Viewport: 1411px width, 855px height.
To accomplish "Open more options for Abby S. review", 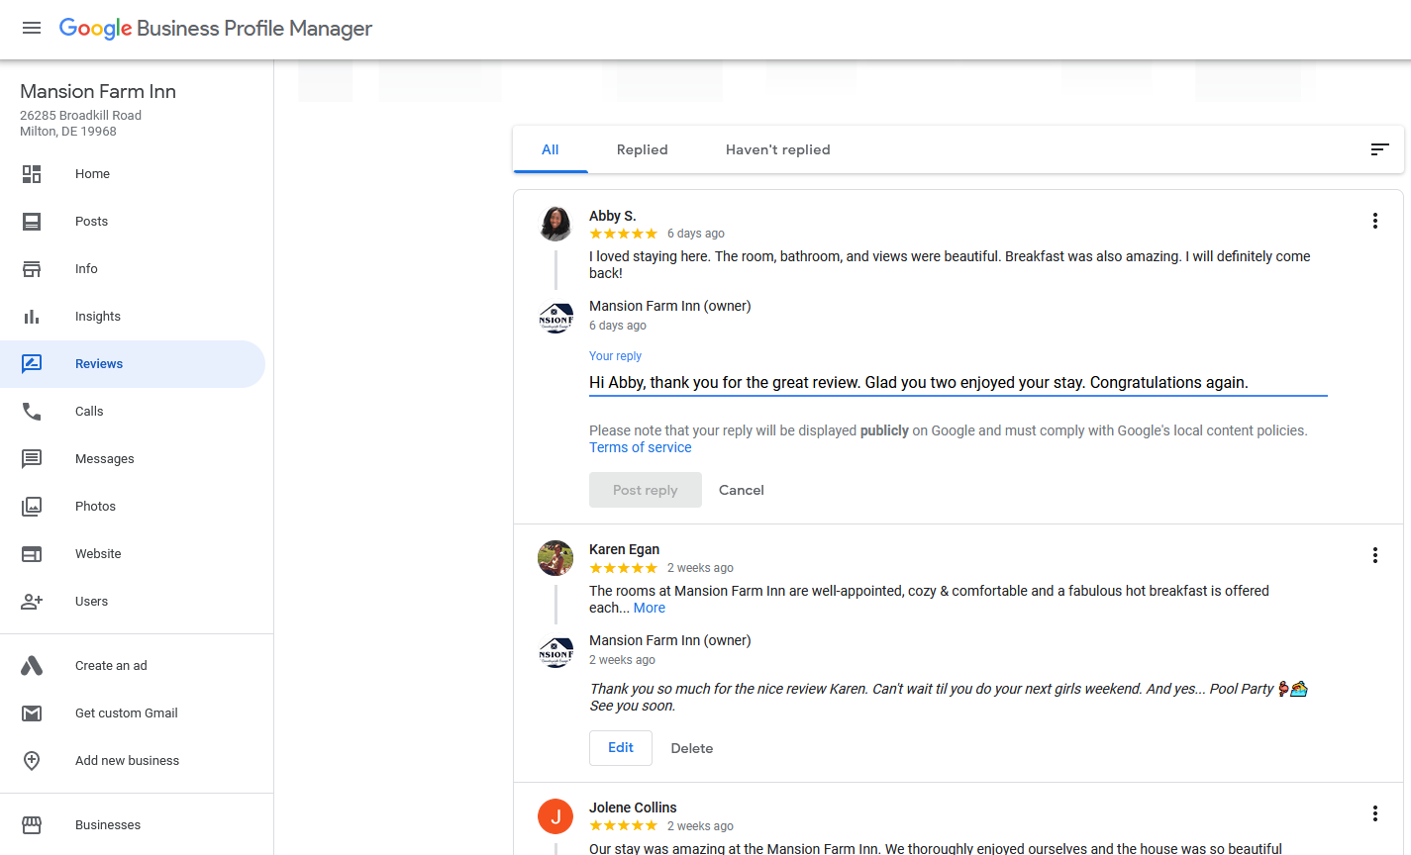I will 1375,221.
